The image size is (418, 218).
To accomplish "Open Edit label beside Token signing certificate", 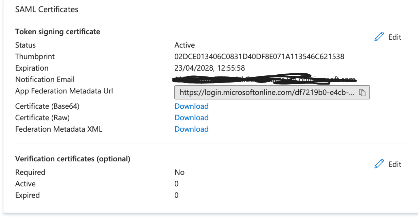I will (395, 37).
